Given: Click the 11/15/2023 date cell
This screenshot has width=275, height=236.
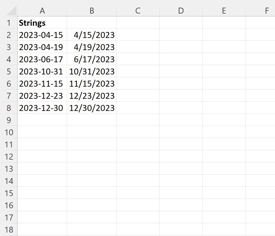Looking at the screenshot, I should 92,84.
